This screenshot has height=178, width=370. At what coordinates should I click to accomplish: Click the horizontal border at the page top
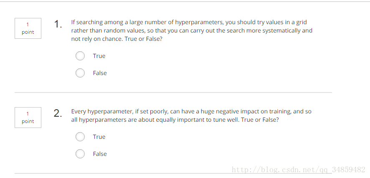[185, 1]
